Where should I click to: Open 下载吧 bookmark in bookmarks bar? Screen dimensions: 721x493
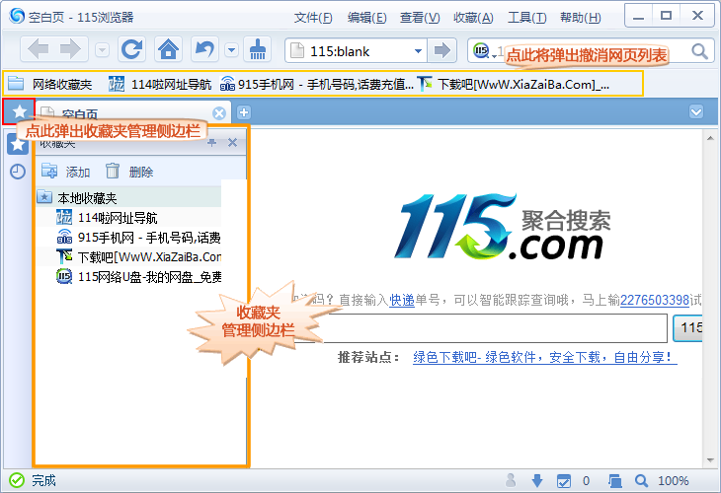pos(514,84)
